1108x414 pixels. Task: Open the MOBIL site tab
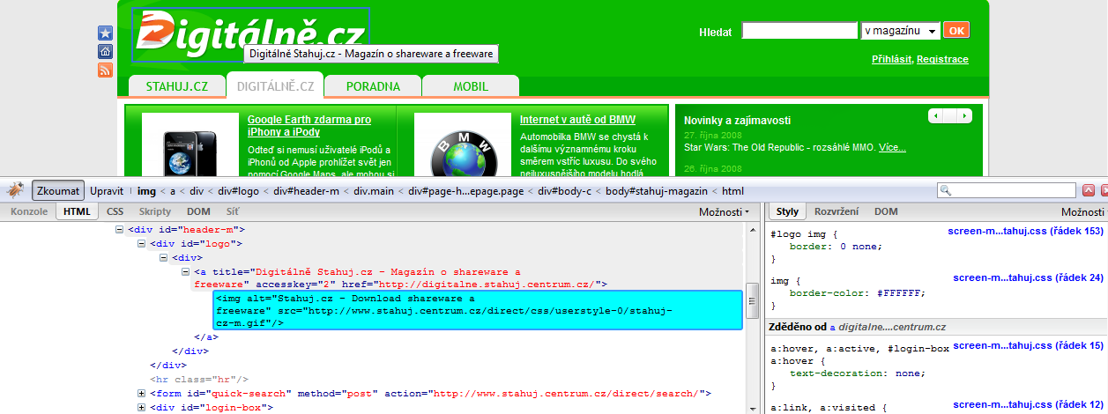coord(471,86)
